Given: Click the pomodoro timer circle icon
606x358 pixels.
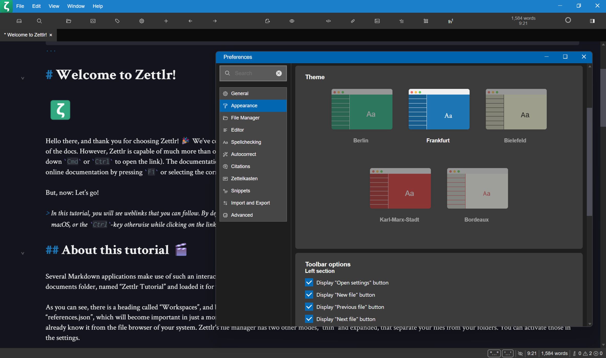Looking at the screenshot, I should click(x=568, y=20).
